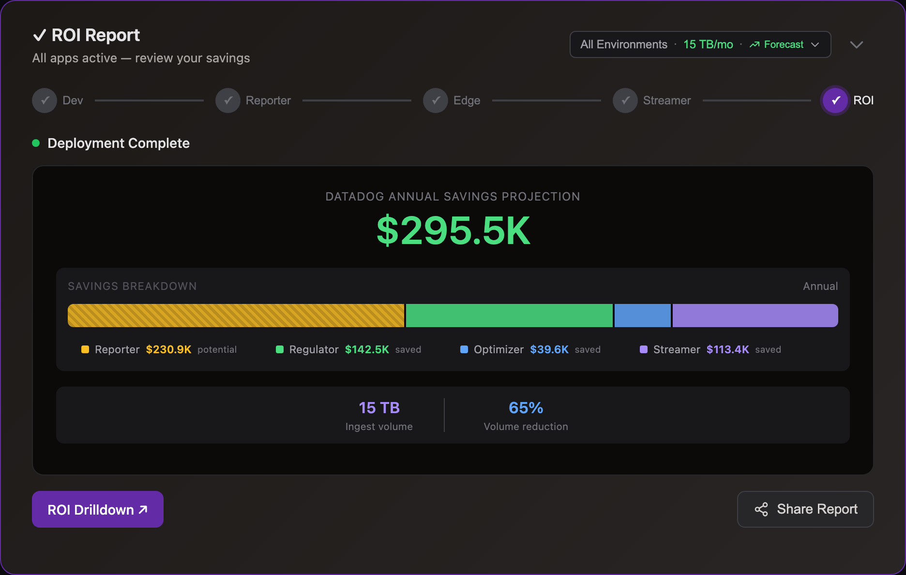This screenshot has height=575, width=906.
Task: Toggle the green Deployment Complete status dot
Action: 36,143
